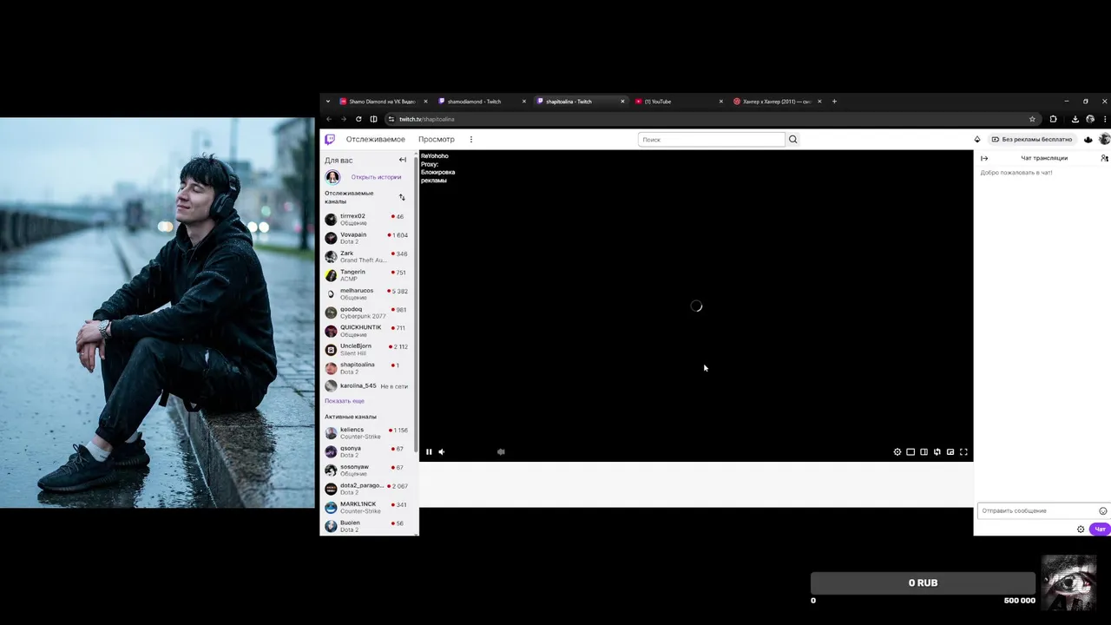Open the melharucos channel

[366, 293]
